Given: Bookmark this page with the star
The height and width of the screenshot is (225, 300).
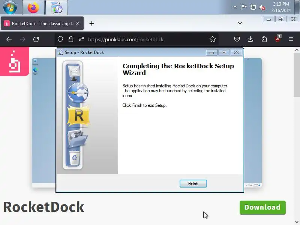Looking at the screenshot, I should [212, 39].
